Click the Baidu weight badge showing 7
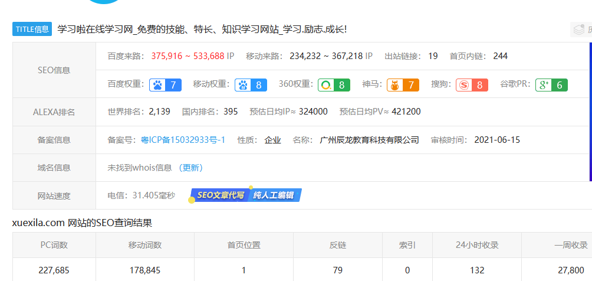 click(x=165, y=85)
